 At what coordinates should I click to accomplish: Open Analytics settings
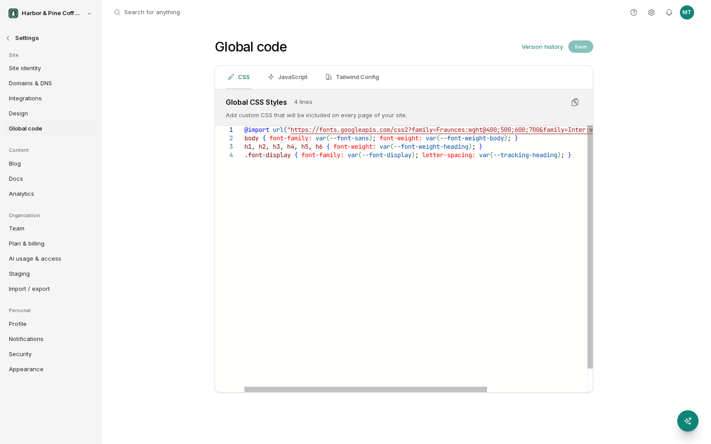click(50, 194)
